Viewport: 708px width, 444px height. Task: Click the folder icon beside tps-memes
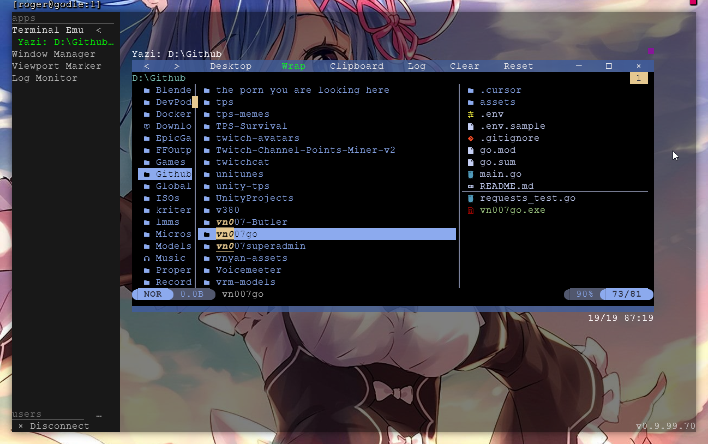tap(207, 114)
